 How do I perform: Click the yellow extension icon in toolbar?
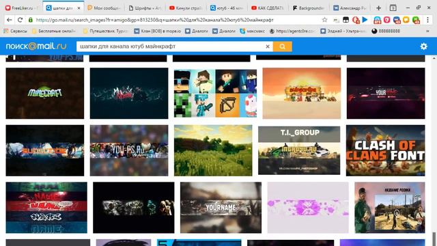(x=406, y=20)
